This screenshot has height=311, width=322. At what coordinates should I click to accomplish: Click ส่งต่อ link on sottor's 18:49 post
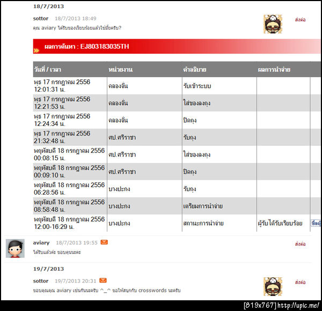(300, 20)
